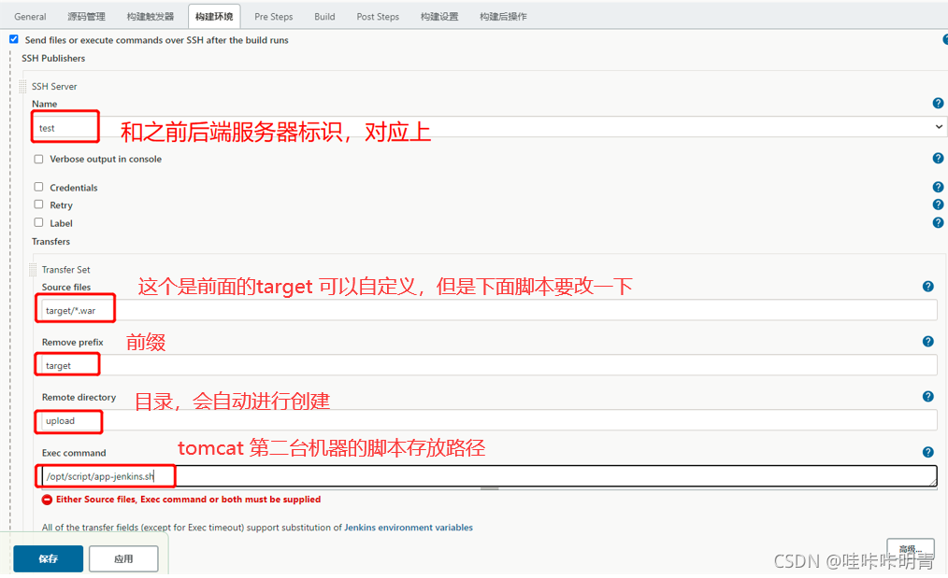Image resolution: width=948 pixels, height=578 pixels.
Task: Open help for SSH Server Name
Action: pos(938,104)
